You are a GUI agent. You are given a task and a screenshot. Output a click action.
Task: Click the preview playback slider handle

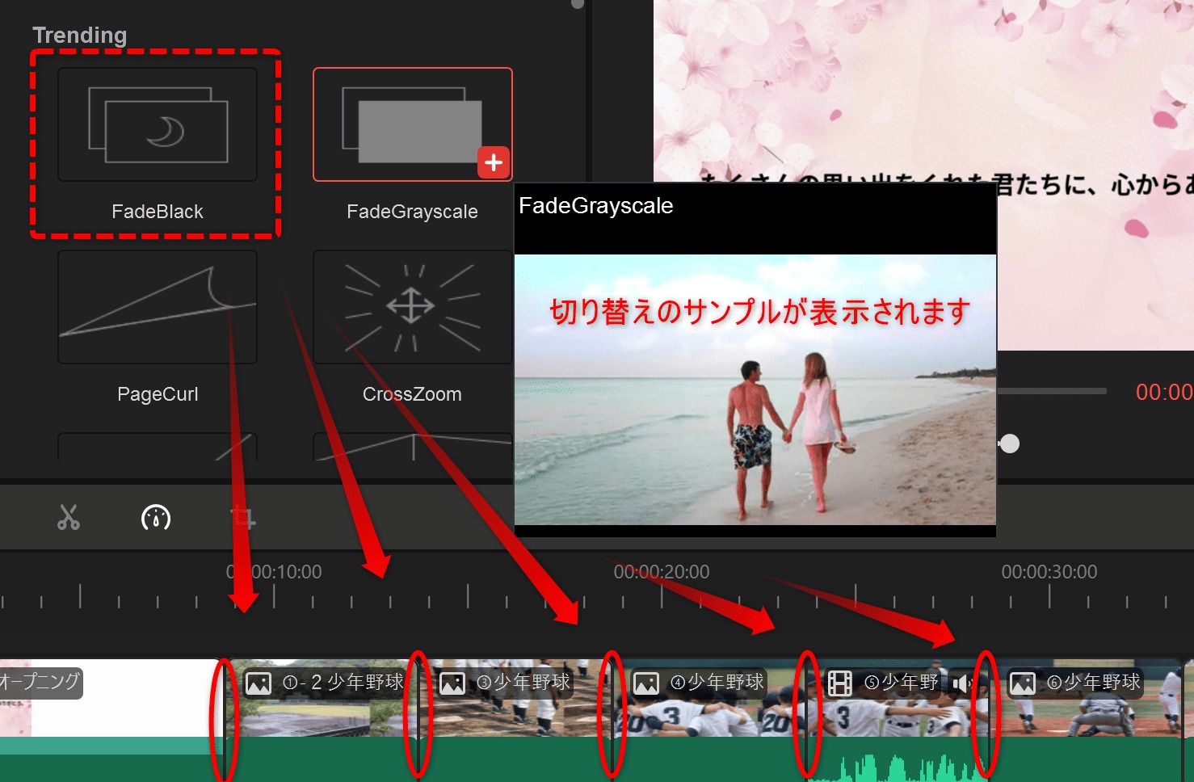click(x=1010, y=444)
